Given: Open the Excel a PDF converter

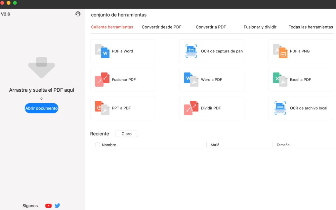Looking at the screenshot, I should 300,79.
